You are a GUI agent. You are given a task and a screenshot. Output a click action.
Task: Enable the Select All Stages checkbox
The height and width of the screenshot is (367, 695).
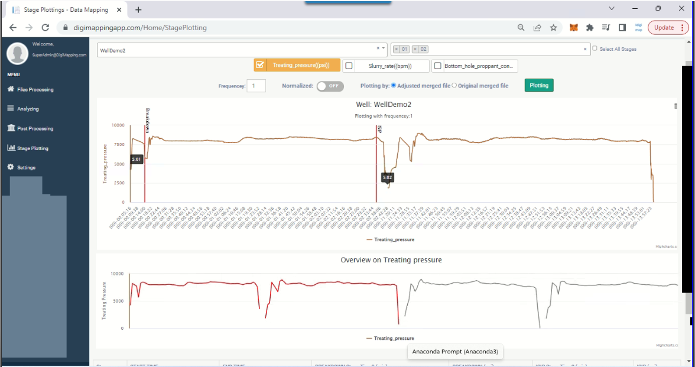click(x=595, y=49)
